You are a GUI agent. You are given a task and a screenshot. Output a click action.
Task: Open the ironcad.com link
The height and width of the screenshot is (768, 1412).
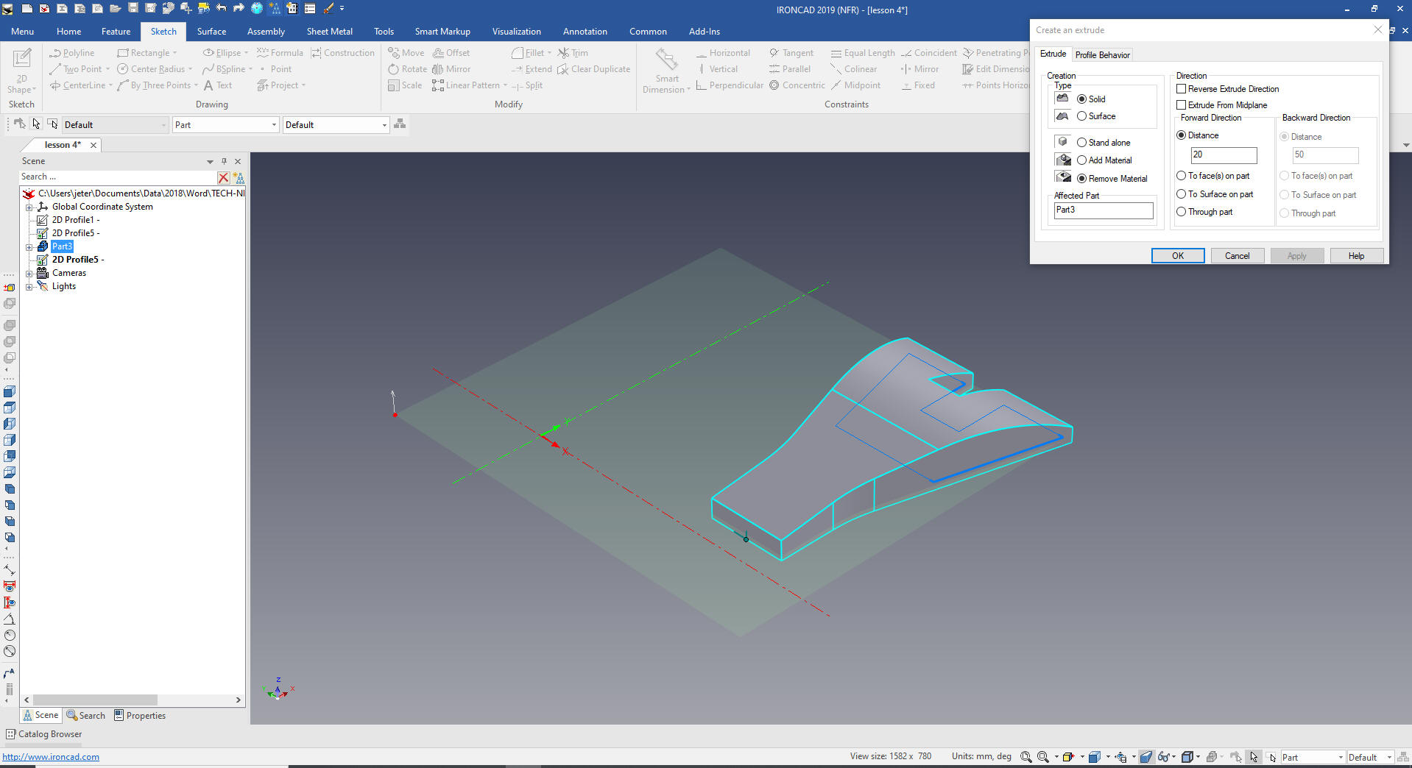click(51, 757)
